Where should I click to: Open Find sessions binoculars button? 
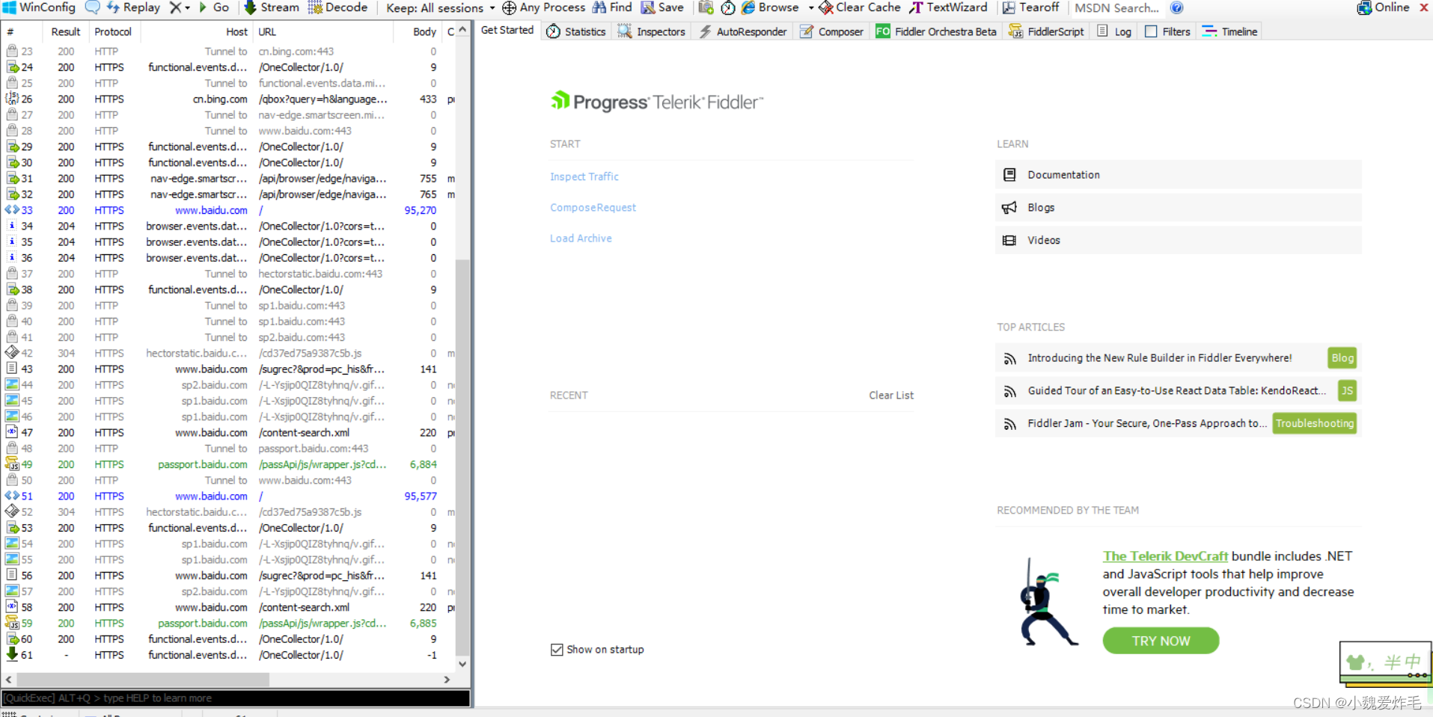coord(612,7)
